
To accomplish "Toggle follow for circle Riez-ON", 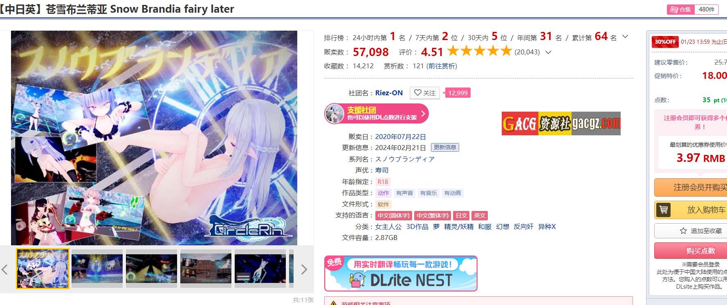I will click(x=425, y=93).
